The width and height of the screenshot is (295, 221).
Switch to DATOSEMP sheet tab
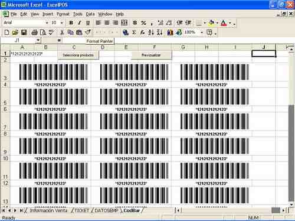tap(106, 210)
